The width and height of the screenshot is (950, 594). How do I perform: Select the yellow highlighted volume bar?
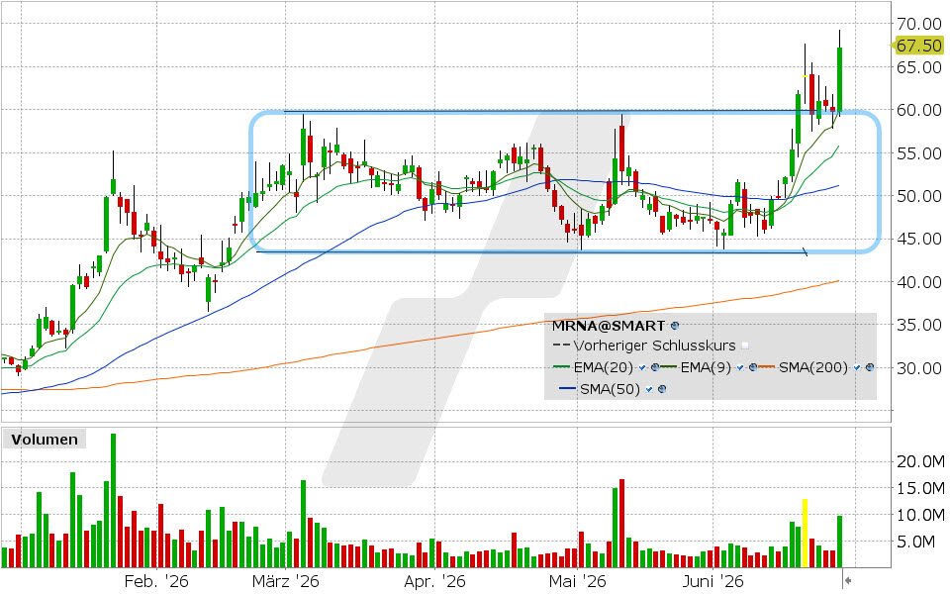[x=806, y=534]
